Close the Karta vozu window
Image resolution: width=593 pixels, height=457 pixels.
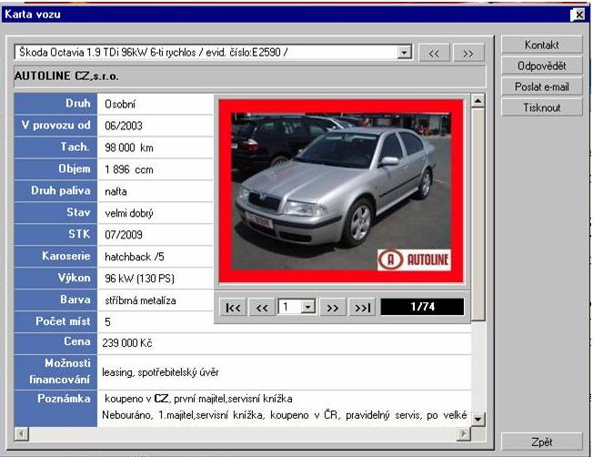tap(578, 15)
